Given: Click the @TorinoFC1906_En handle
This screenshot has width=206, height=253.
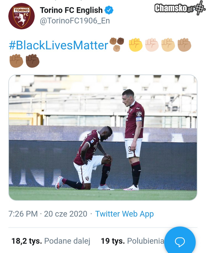Looking at the screenshot, I should (73, 21).
